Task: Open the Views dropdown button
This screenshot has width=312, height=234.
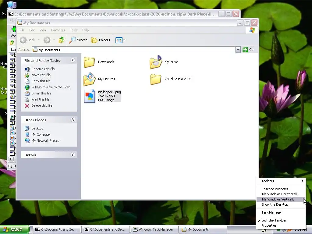Action: pyautogui.click(x=120, y=40)
